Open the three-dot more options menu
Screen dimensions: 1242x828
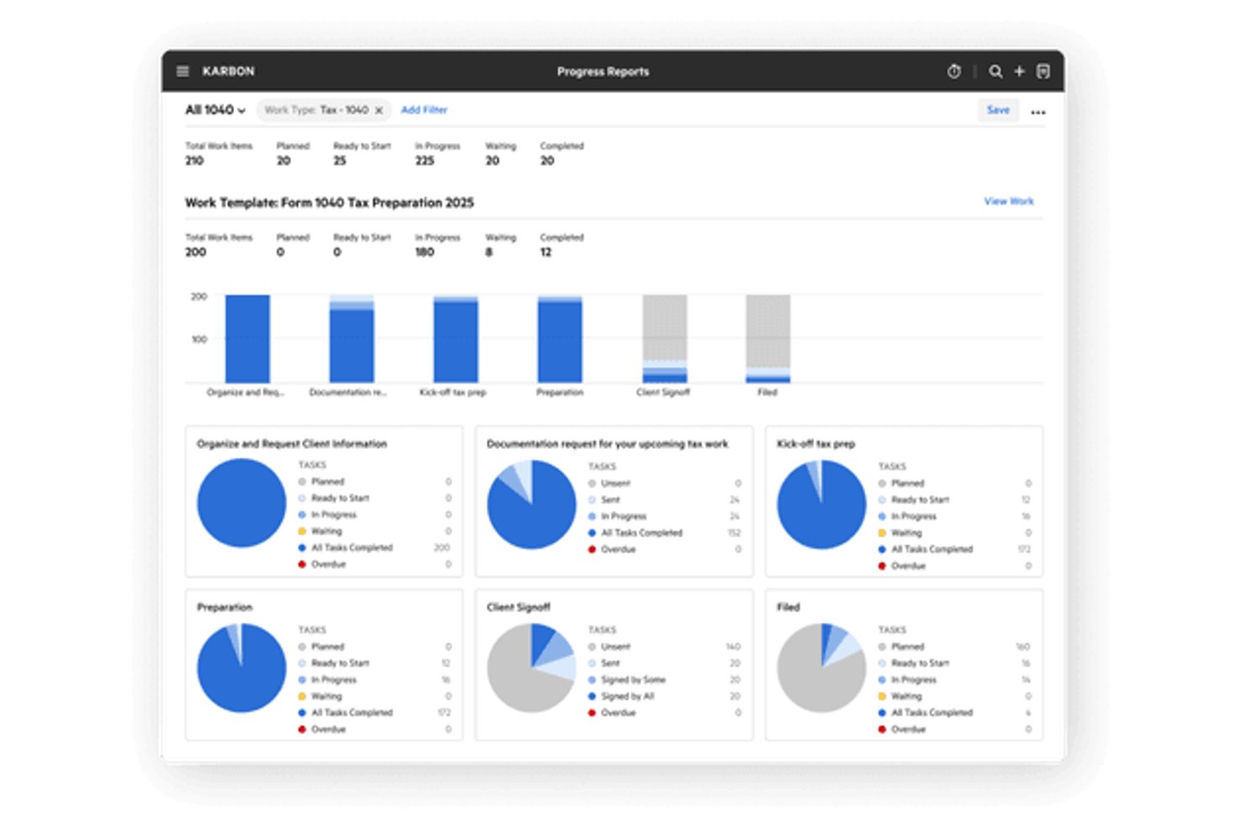click(x=1038, y=112)
